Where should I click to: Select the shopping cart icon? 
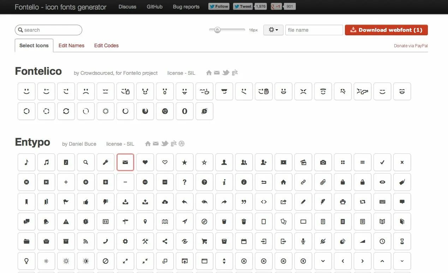pyautogui.click(x=204, y=241)
